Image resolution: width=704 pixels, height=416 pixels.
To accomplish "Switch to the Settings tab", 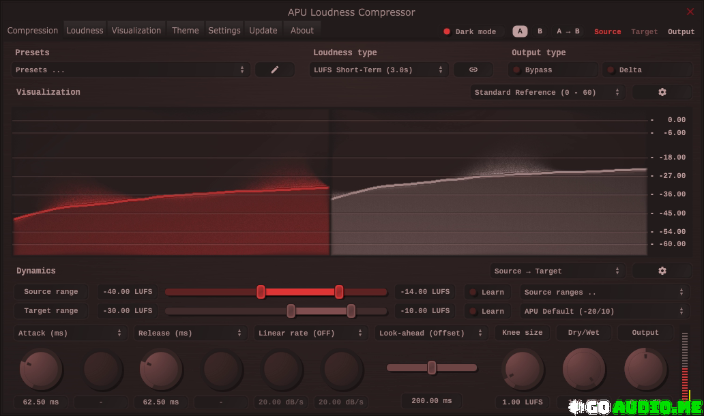I will coord(224,31).
